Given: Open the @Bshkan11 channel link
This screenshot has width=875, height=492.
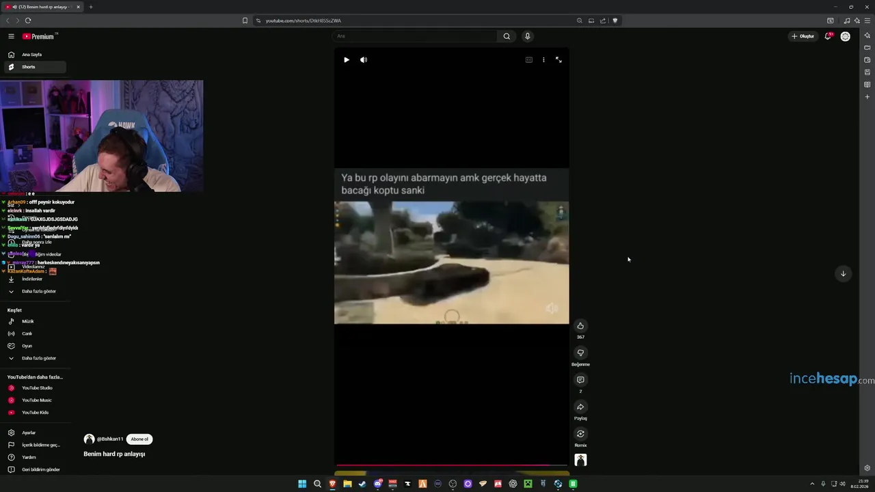Looking at the screenshot, I should coord(110,439).
